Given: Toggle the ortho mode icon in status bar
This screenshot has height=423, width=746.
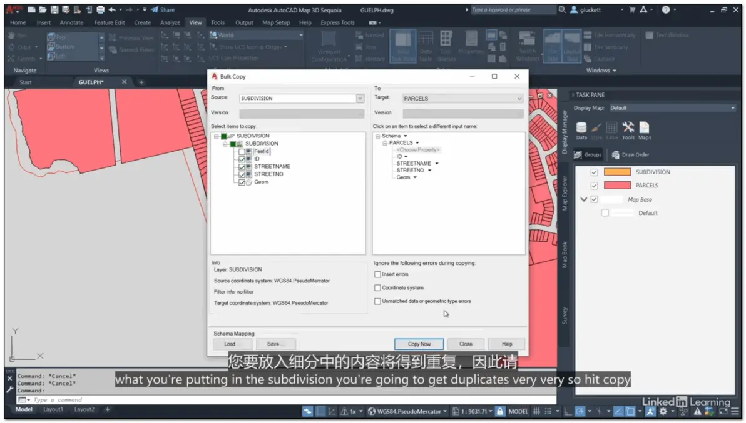Looking at the screenshot, I should tap(568, 411).
